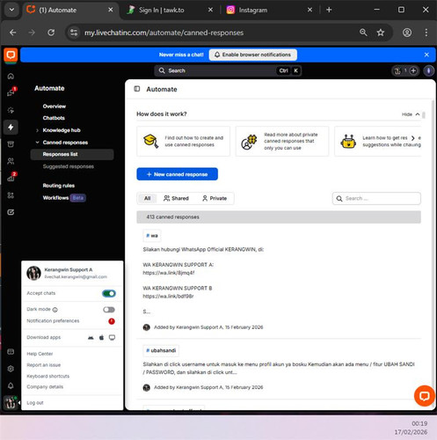Open the private canned responses card
The image size is (437, 440).
pos(282,142)
